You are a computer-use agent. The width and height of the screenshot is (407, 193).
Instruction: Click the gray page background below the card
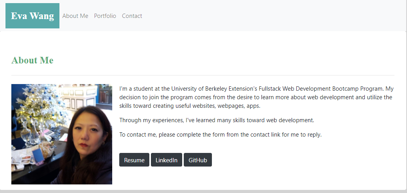[x=203, y=191]
